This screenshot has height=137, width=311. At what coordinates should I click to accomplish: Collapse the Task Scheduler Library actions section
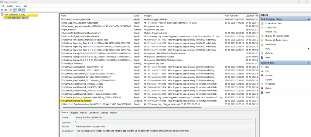tap(309, 19)
